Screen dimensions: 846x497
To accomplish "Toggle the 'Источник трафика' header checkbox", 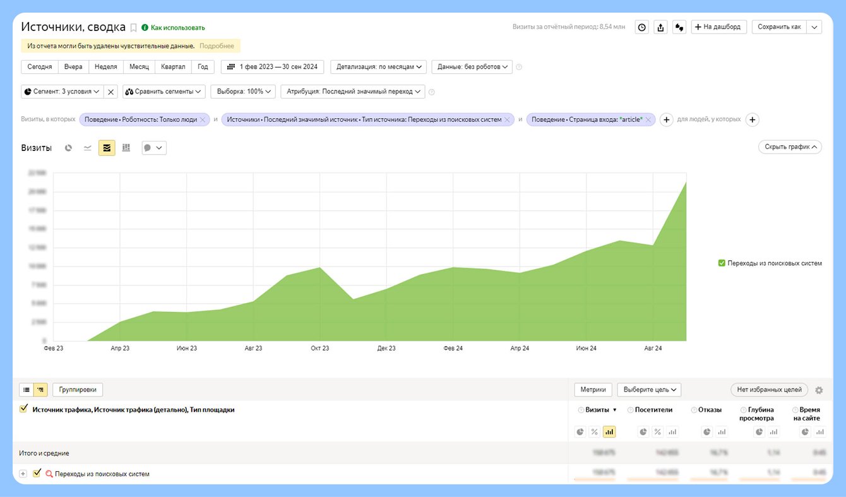I will 24,409.
